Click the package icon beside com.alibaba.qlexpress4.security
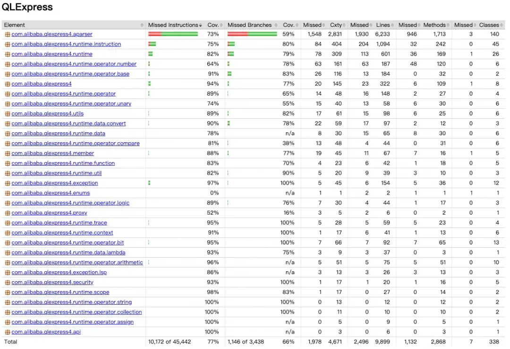The height and width of the screenshot is (349, 510). click(x=7, y=283)
